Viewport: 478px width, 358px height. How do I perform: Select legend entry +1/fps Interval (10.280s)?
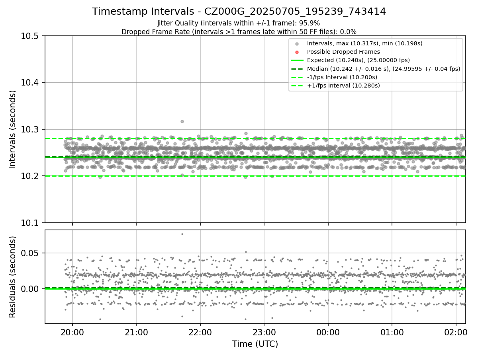(x=343, y=86)
